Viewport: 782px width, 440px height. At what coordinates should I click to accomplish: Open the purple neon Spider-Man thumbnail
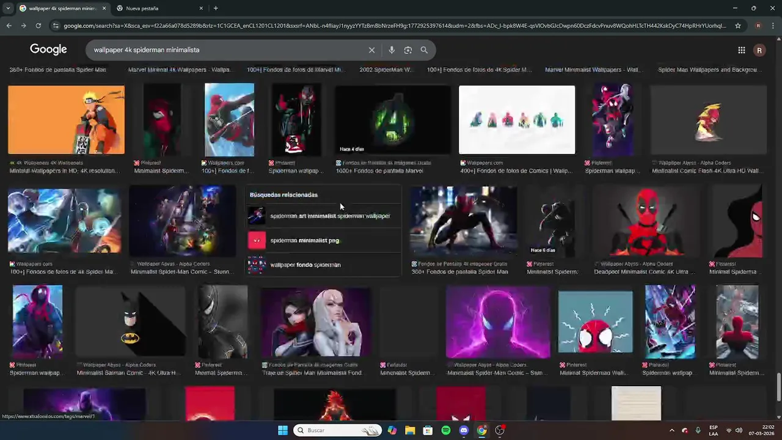[x=498, y=321]
